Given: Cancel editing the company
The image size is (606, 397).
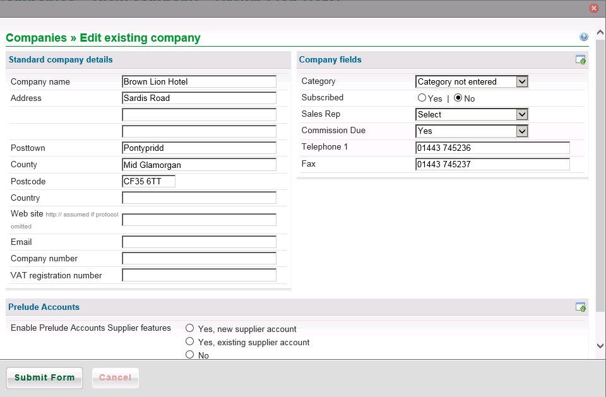Looking at the screenshot, I should 115,377.
